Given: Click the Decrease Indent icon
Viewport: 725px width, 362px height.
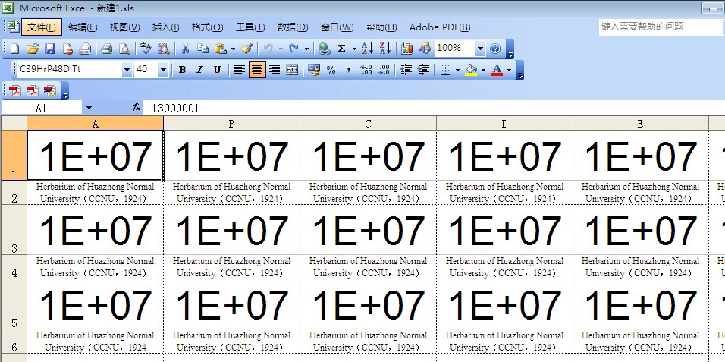Looking at the screenshot, I should click(x=406, y=70).
